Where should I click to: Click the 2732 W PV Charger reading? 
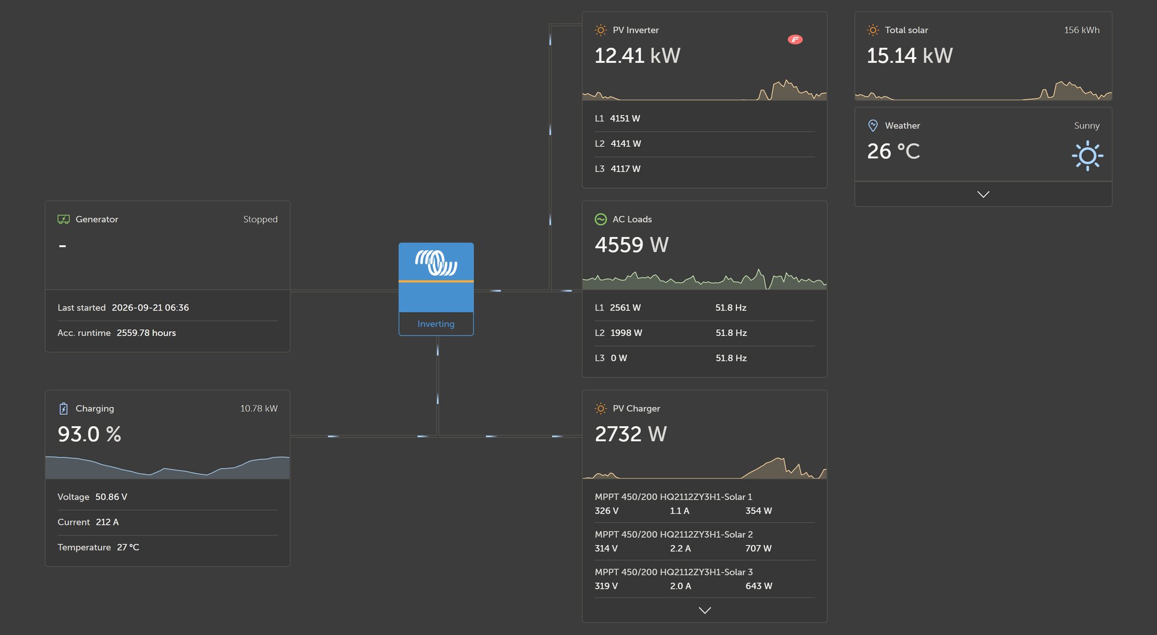tap(631, 434)
